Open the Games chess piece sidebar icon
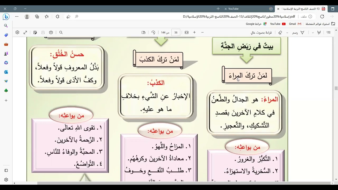The height and width of the screenshot is (190, 338). point(6,54)
